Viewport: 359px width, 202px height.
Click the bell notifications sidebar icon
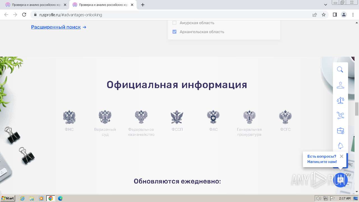(x=340, y=146)
